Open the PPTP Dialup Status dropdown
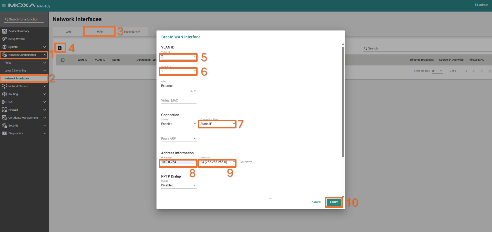492x232 pixels. pos(178,185)
